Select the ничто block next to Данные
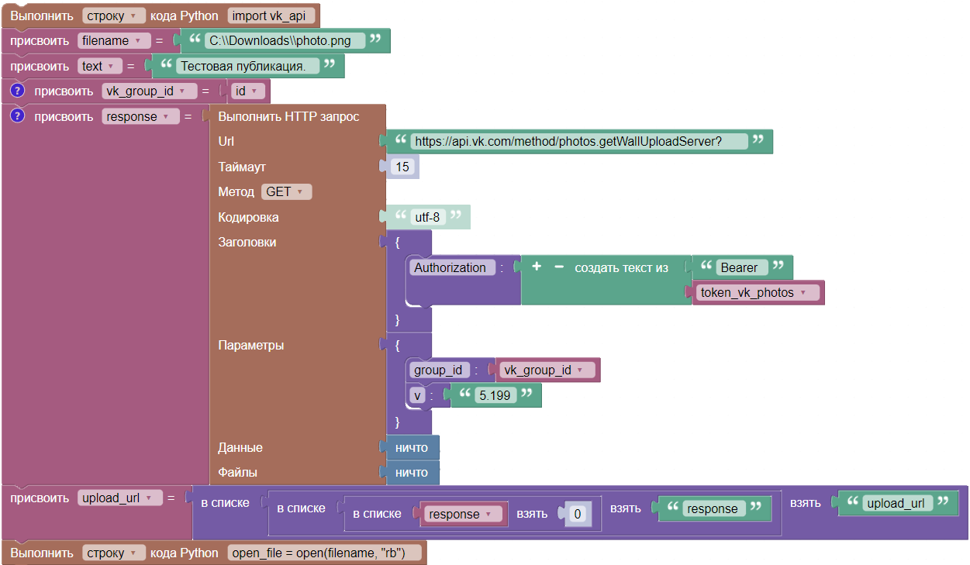970x565 pixels. [411, 448]
